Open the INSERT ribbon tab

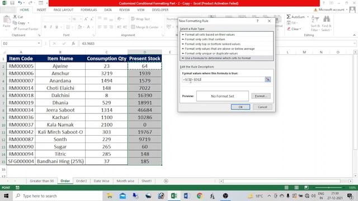click(x=41, y=10)
